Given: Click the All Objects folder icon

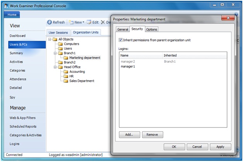Looking at the screenshot, I should point(55,39).
